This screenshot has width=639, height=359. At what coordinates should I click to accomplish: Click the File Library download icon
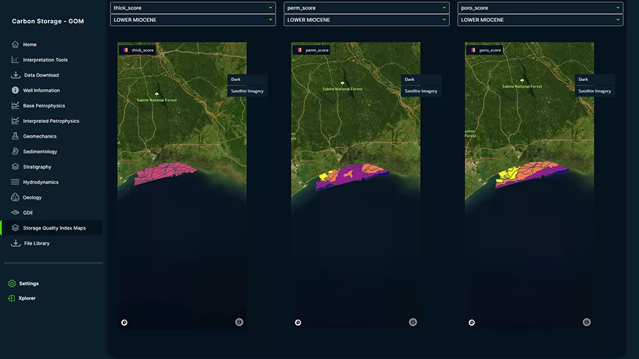15,243
